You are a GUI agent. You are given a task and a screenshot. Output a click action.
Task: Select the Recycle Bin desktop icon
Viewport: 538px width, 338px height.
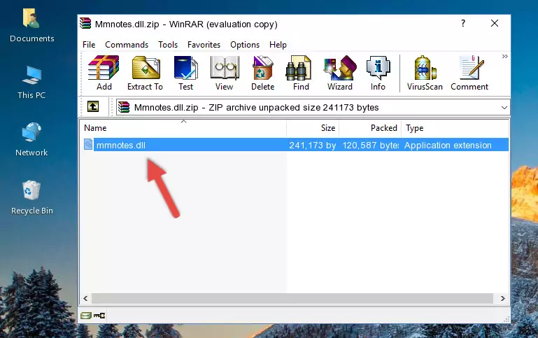coord(32,197)
